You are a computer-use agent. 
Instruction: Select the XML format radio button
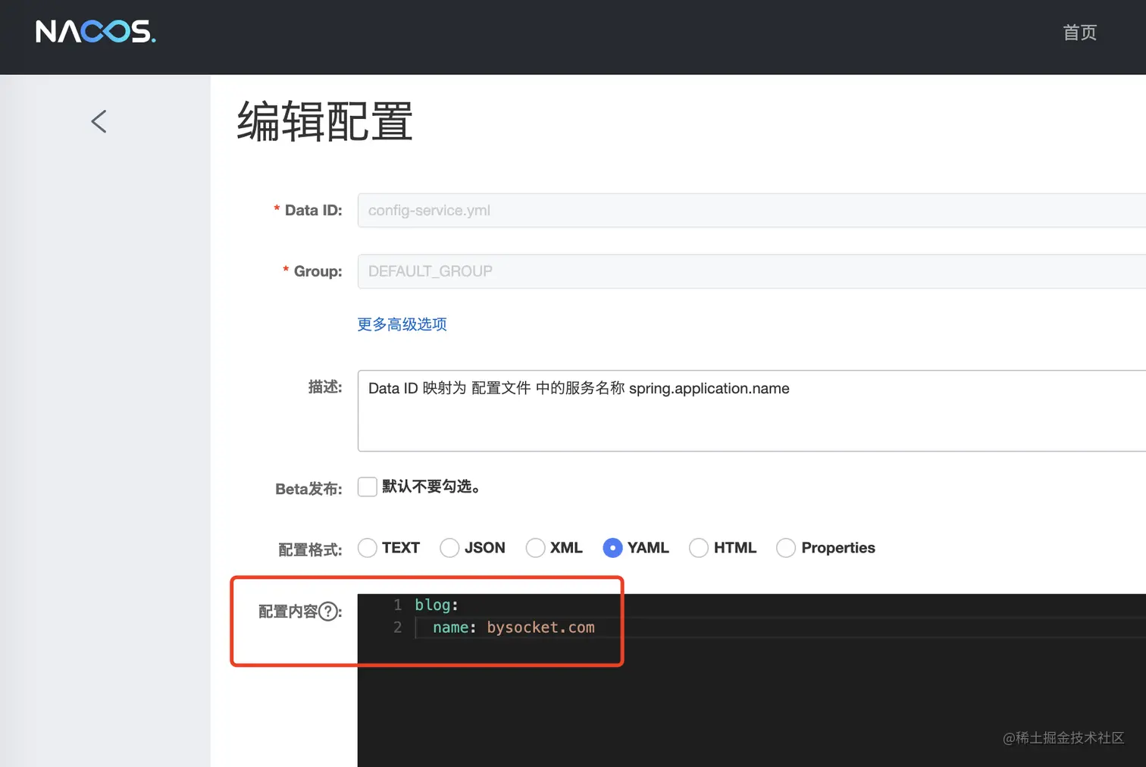coord(535,548)
